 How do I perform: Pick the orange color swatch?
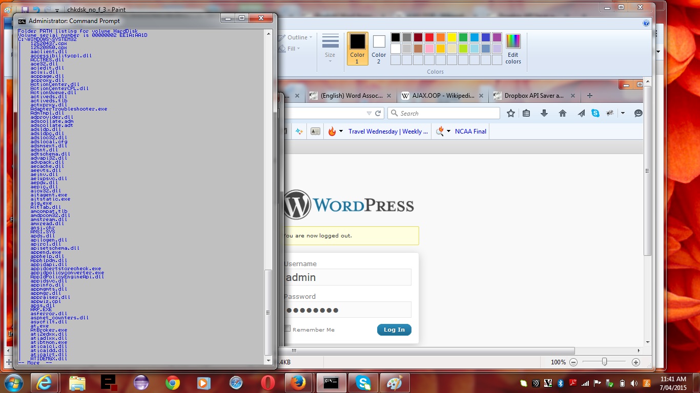[x=441, y=37]
